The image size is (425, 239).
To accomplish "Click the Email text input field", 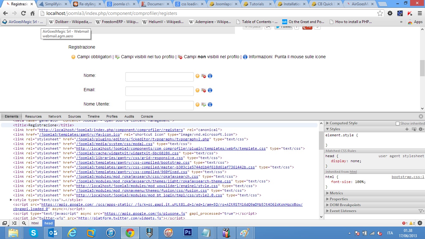I will (160, 91).
